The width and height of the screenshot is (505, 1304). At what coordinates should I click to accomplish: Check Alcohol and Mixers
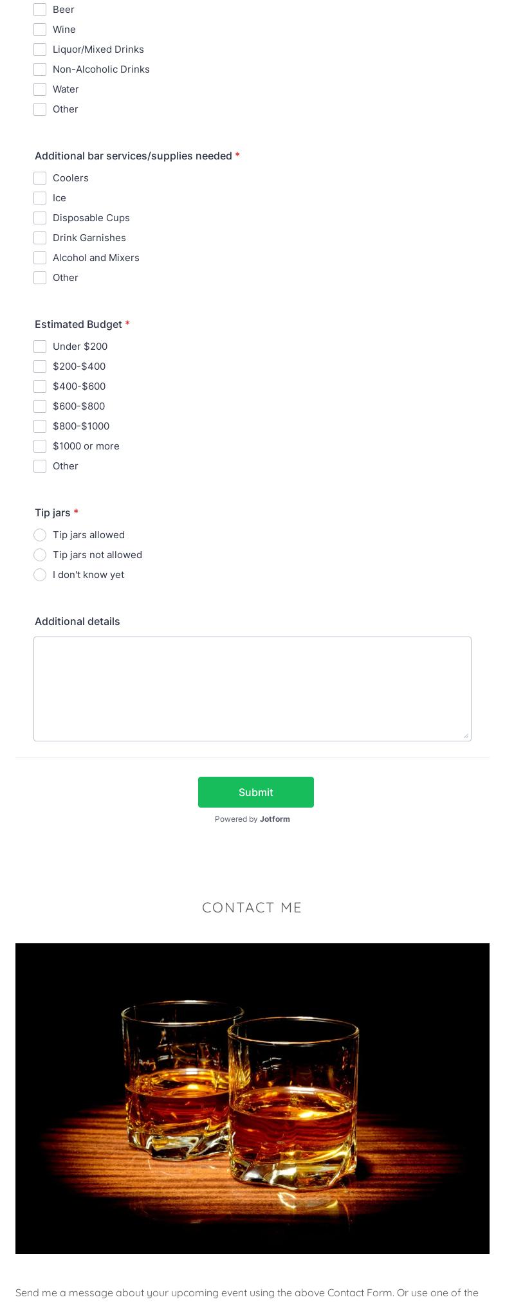40,258
